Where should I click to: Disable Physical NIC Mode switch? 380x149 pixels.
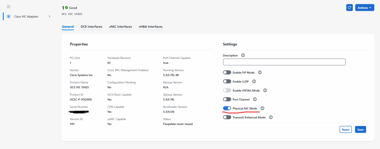pos(227,108)
